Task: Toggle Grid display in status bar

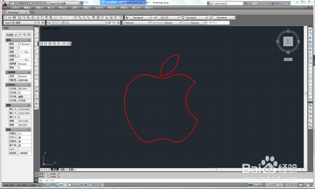Action: click(x=53, y=185)
